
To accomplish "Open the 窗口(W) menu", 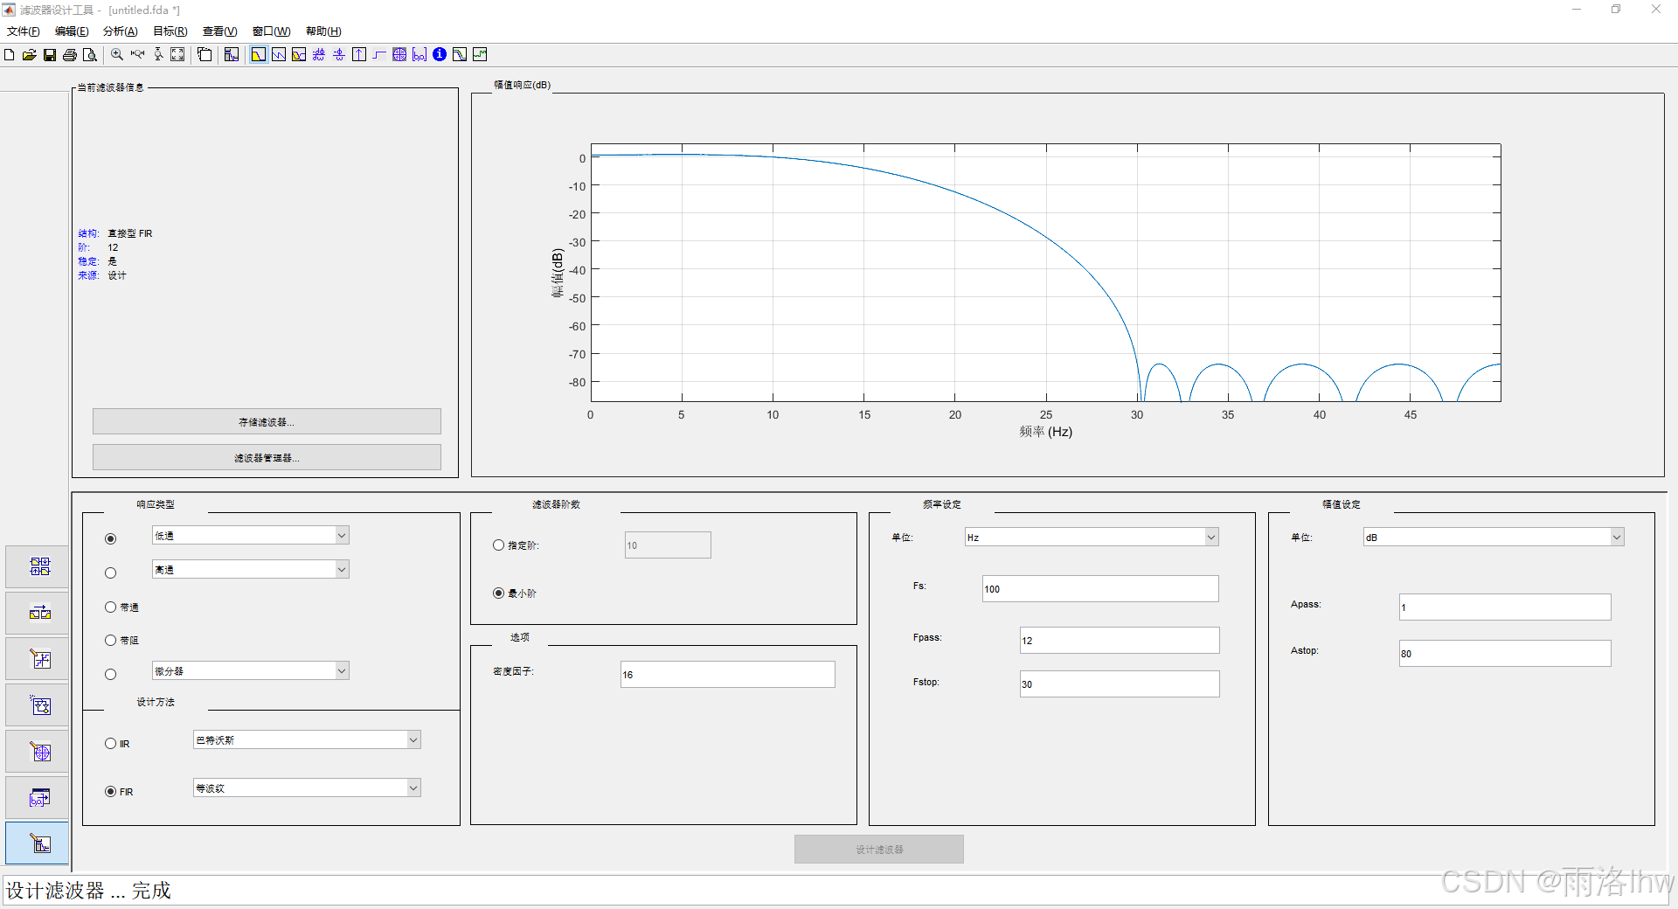I will pyautogui.click(x=272, y=31).
